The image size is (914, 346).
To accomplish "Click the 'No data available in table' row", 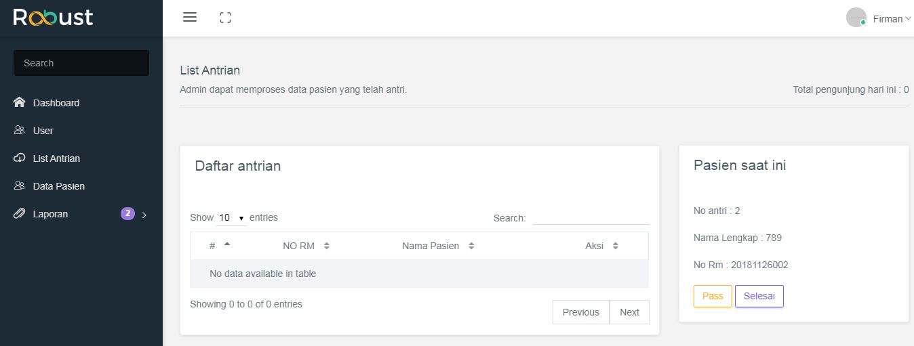I will pyautogui.click(x=419, y=274).
